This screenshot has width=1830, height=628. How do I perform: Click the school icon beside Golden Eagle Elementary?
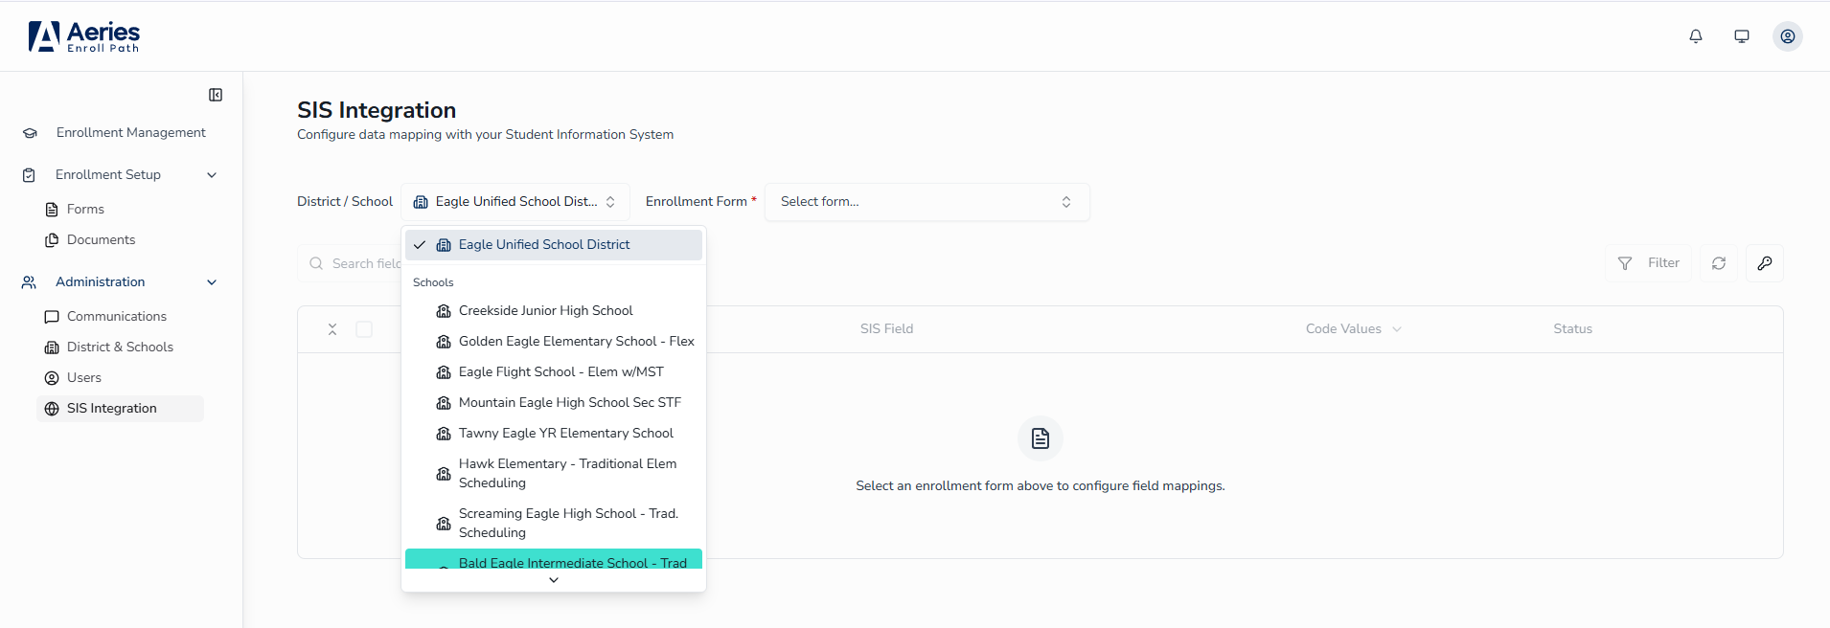(444, 342)
